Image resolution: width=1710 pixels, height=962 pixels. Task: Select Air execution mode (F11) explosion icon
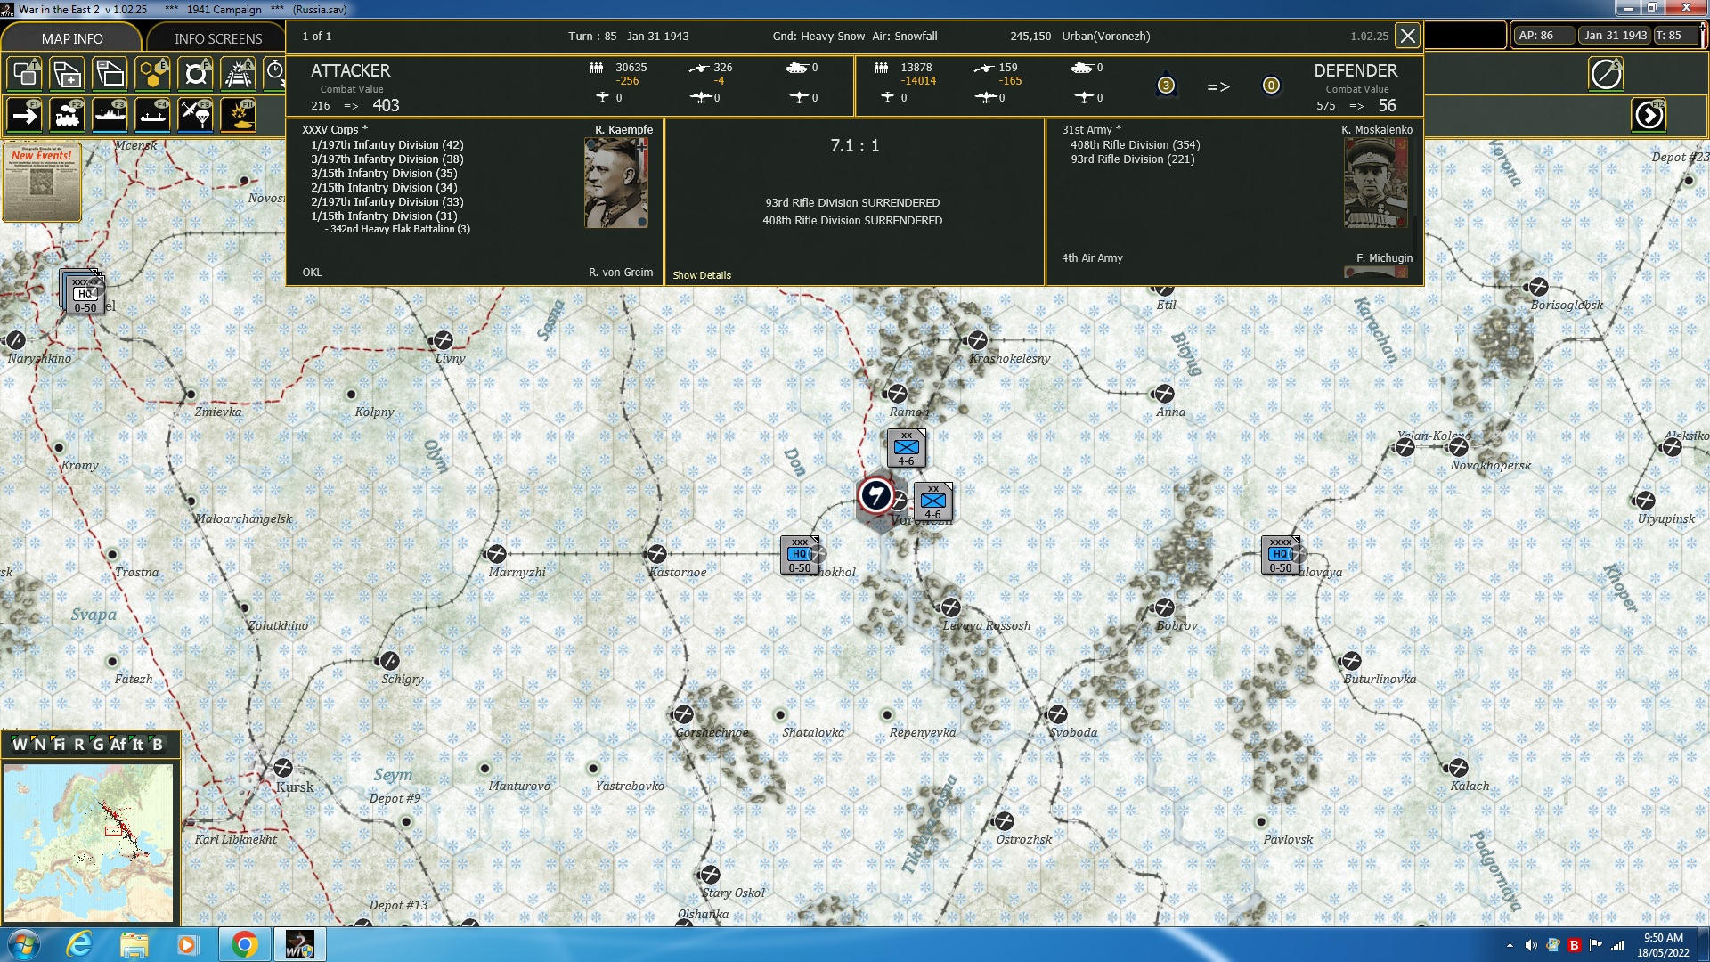coord(239,116)
